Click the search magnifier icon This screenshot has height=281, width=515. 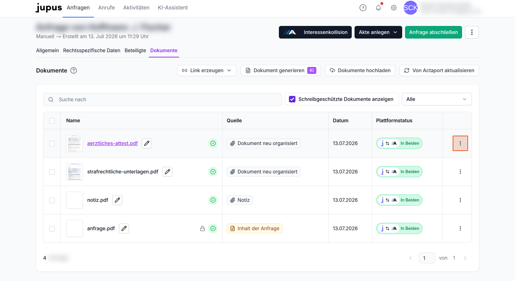click(x=51, y=100)
